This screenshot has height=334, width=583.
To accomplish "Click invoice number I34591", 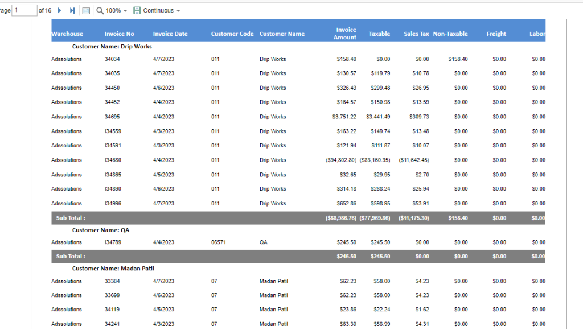I will pos(113,145).
